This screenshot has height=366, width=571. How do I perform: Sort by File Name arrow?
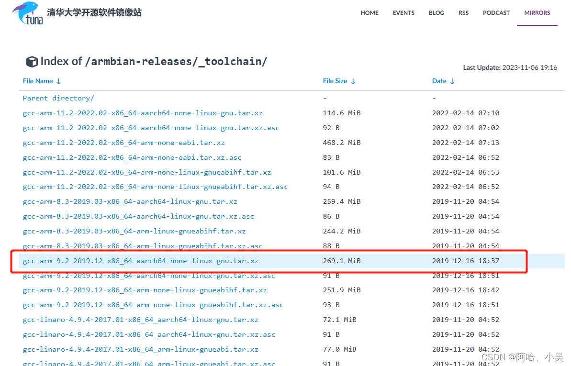coord(58,81)
